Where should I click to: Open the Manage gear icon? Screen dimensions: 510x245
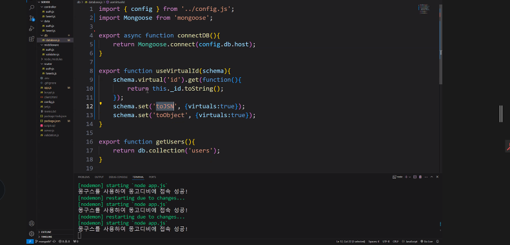(x=32, y=233)
